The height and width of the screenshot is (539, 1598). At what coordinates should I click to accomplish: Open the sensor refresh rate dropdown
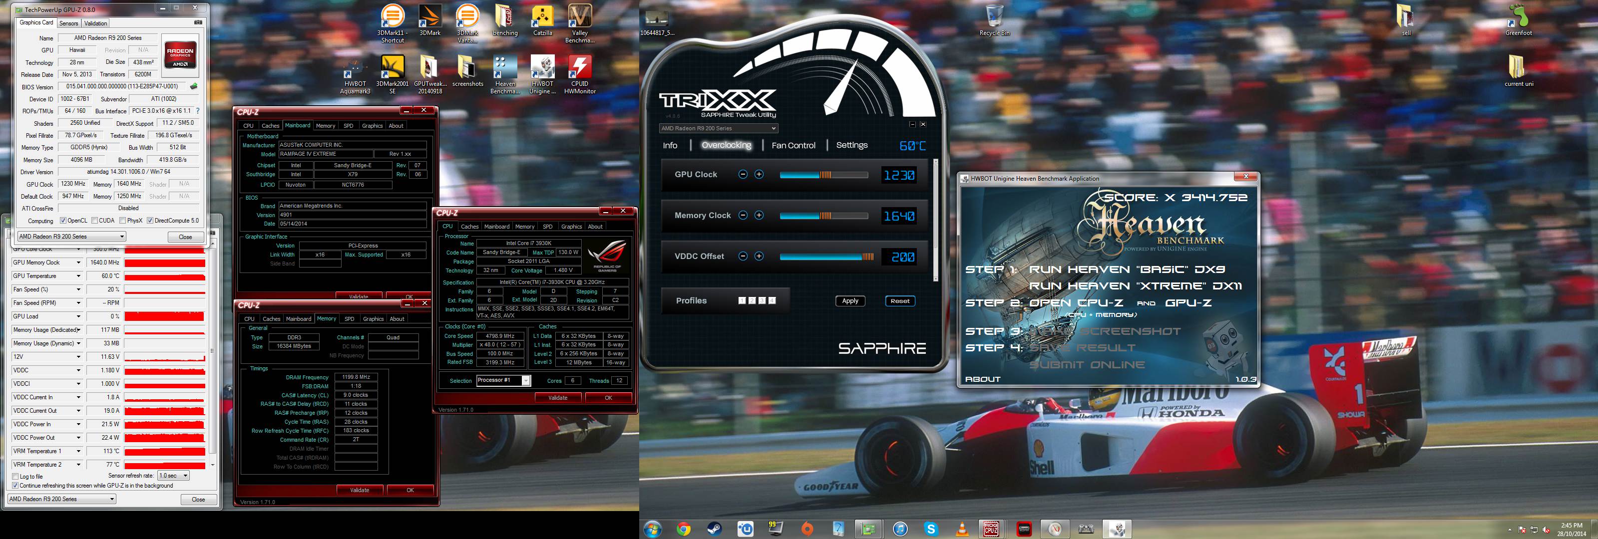click(x=173, y=476)
